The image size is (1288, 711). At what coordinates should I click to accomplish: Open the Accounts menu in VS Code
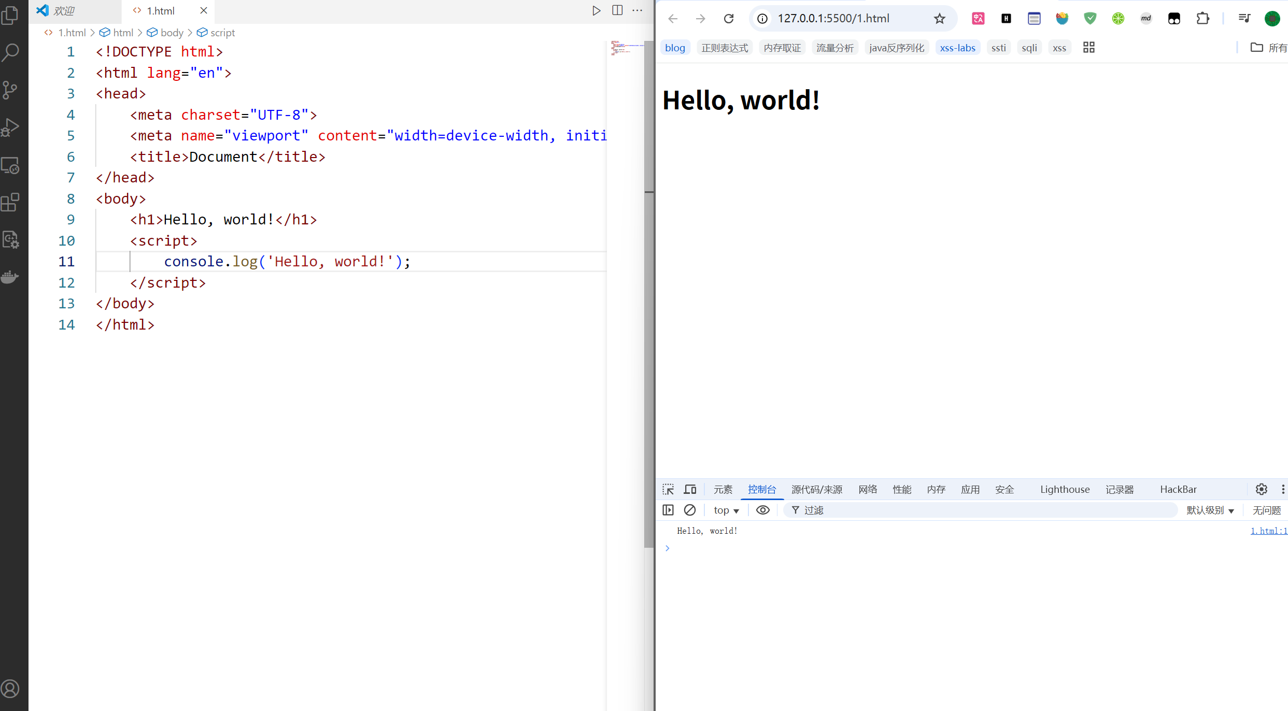pyautogui.click(x=10, y=689)
